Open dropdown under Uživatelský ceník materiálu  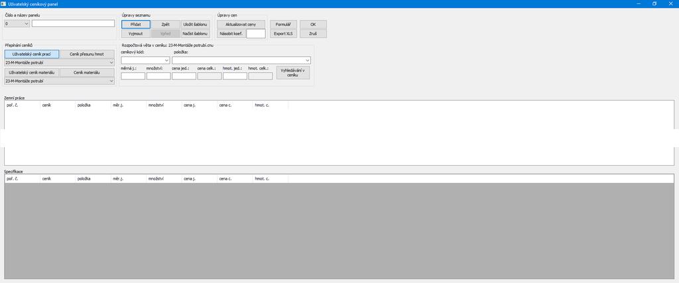click(59, 81)
